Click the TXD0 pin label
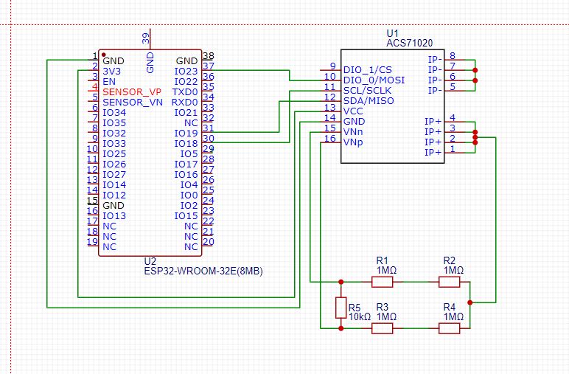Screen dimensions: 569x374 [x=185, y=92]
